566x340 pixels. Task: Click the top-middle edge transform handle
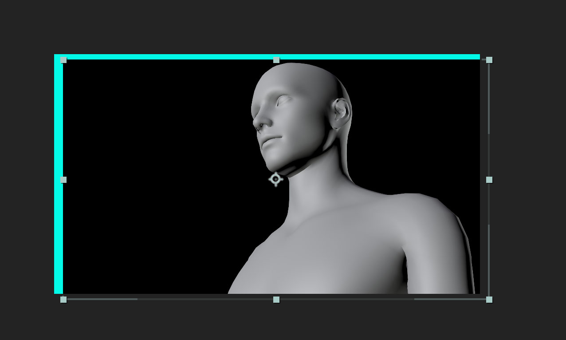[x=276, y=60]
